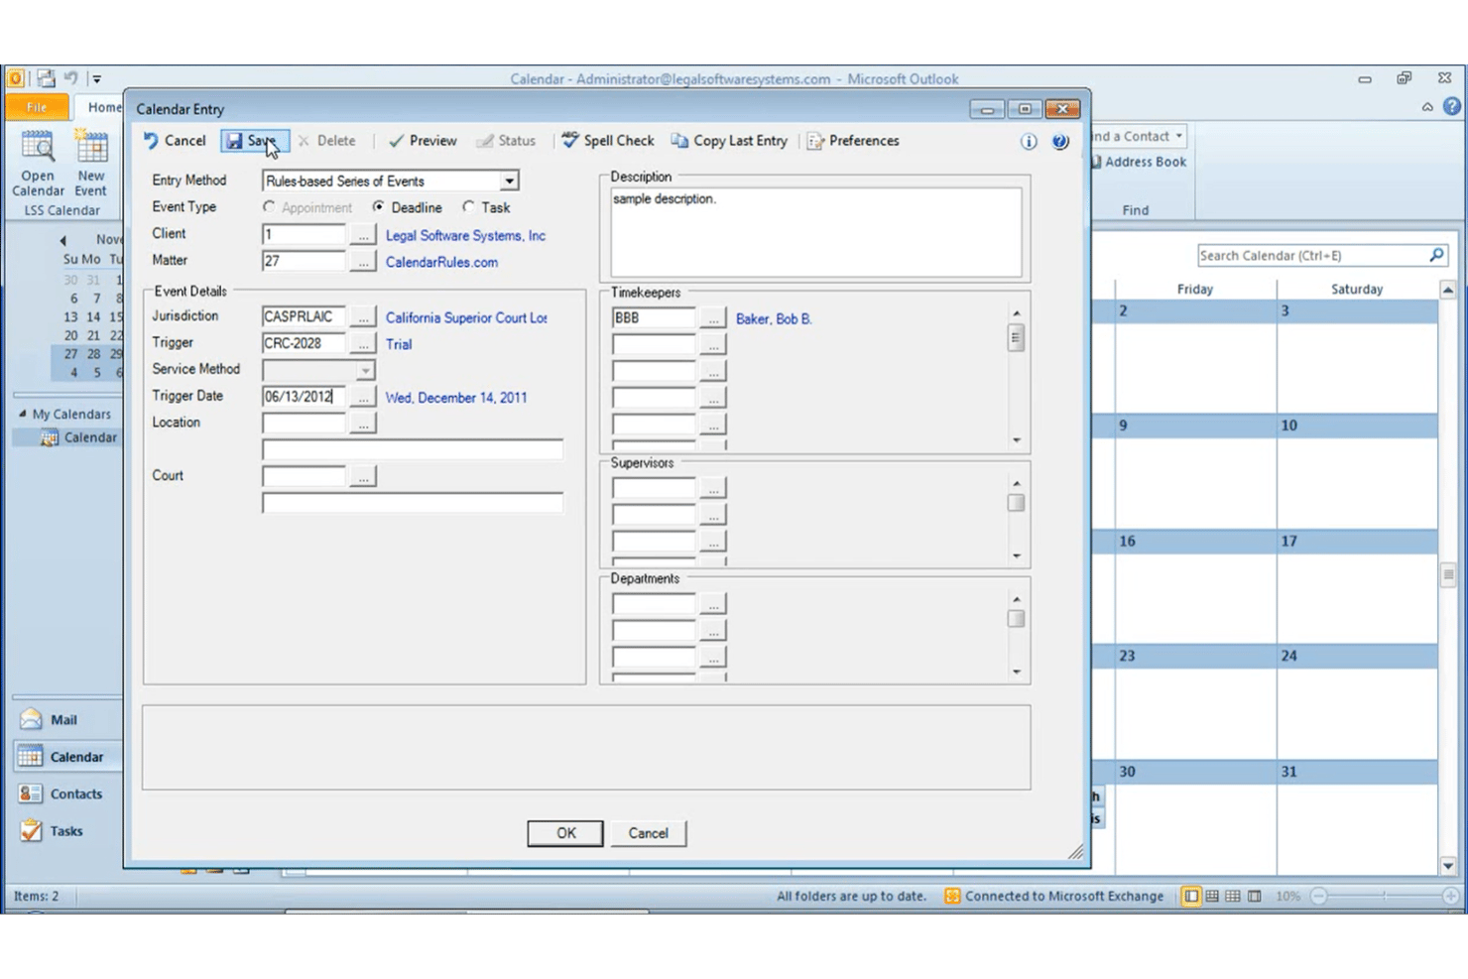Screen dimensions: 1468x979
Task: Click the down arrow of the Supervisors scrollbar
Action: coord(1016,555)
